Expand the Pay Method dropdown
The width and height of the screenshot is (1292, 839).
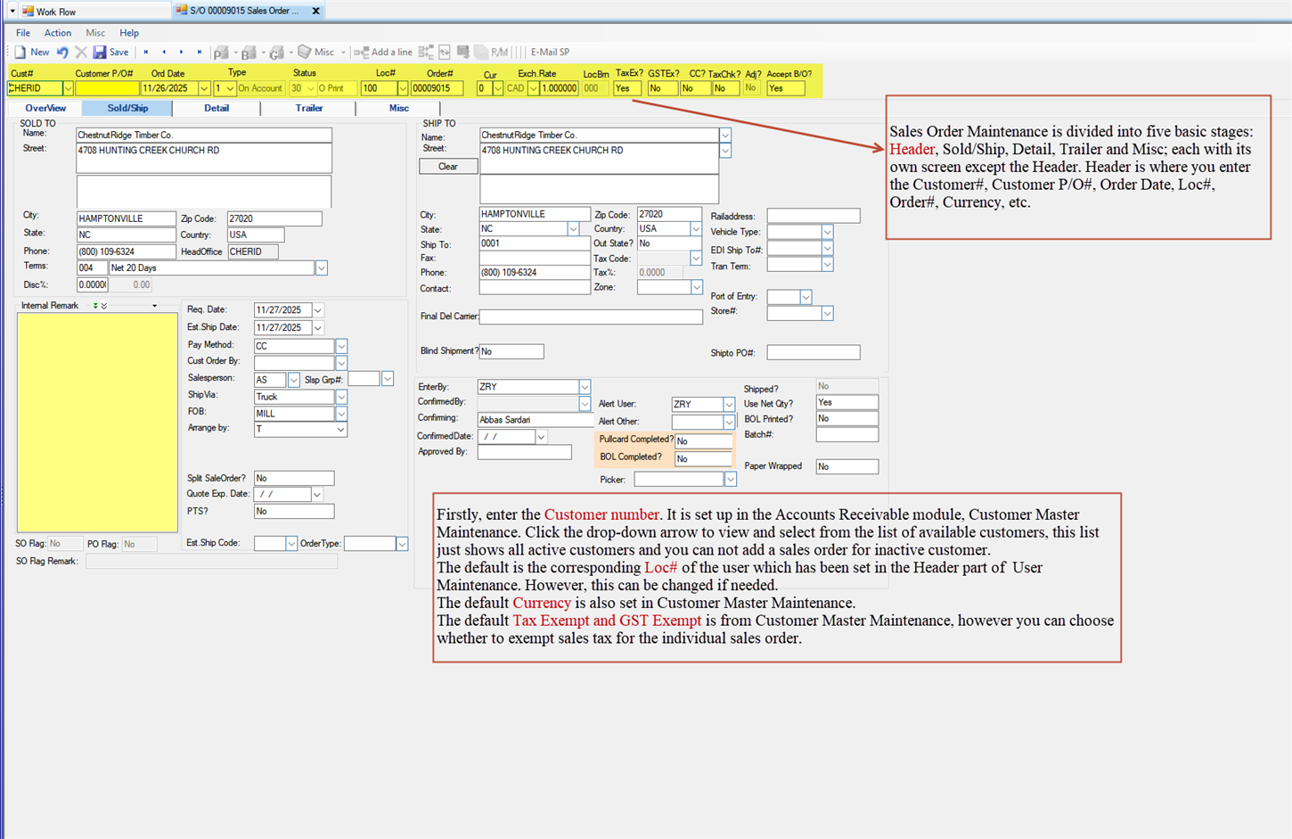point(340,346)
